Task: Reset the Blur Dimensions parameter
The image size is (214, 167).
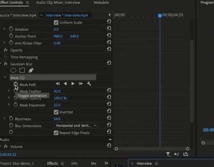Action: (x=109, y=125)
